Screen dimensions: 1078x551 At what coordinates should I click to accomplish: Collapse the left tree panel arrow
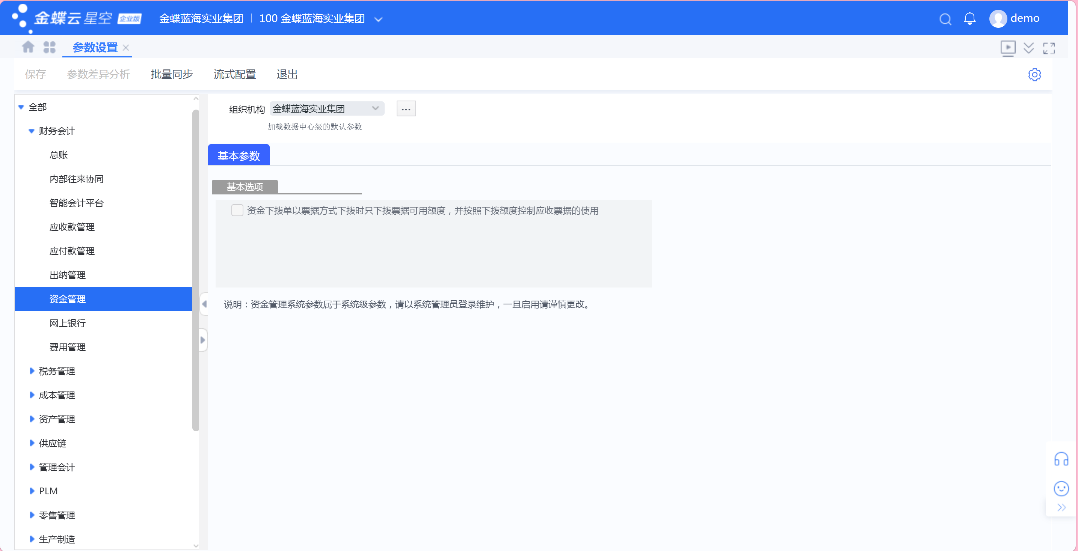pyautogui.click(x=204, y=304)
